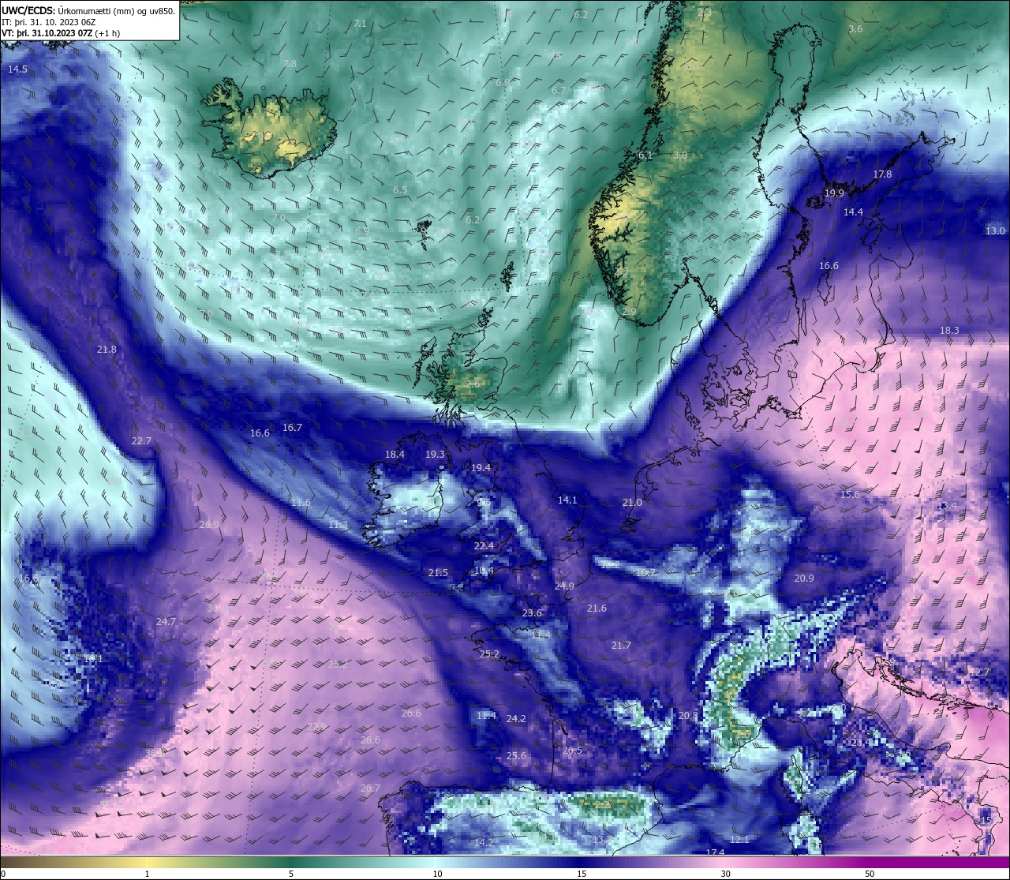Click the map value '24.9'
The width and height of the screenshot is (1010, 880).
pos(564,586)
